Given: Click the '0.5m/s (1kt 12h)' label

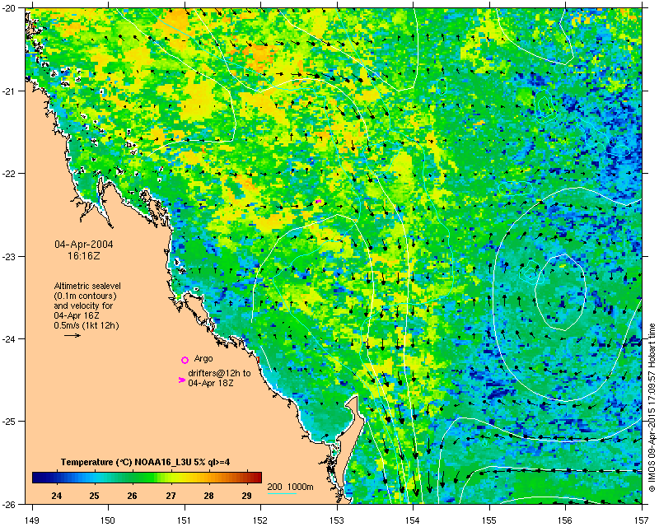Looking at the screenshot, I should [x=86, y=325].
